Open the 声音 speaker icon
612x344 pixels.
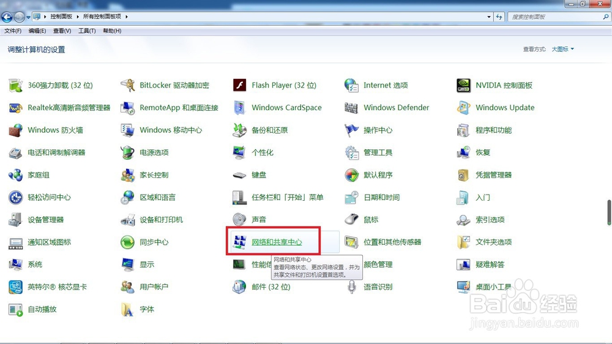coord(239,220)
